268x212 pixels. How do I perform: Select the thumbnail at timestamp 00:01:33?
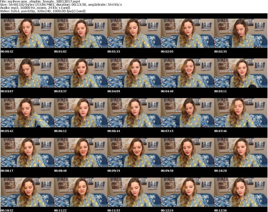134,33
